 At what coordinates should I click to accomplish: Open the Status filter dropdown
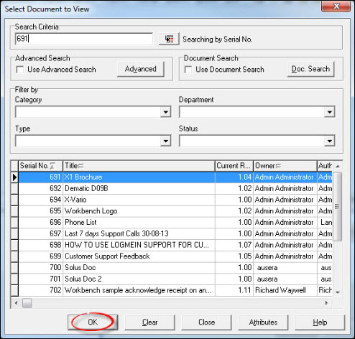[x=330, y=141]
